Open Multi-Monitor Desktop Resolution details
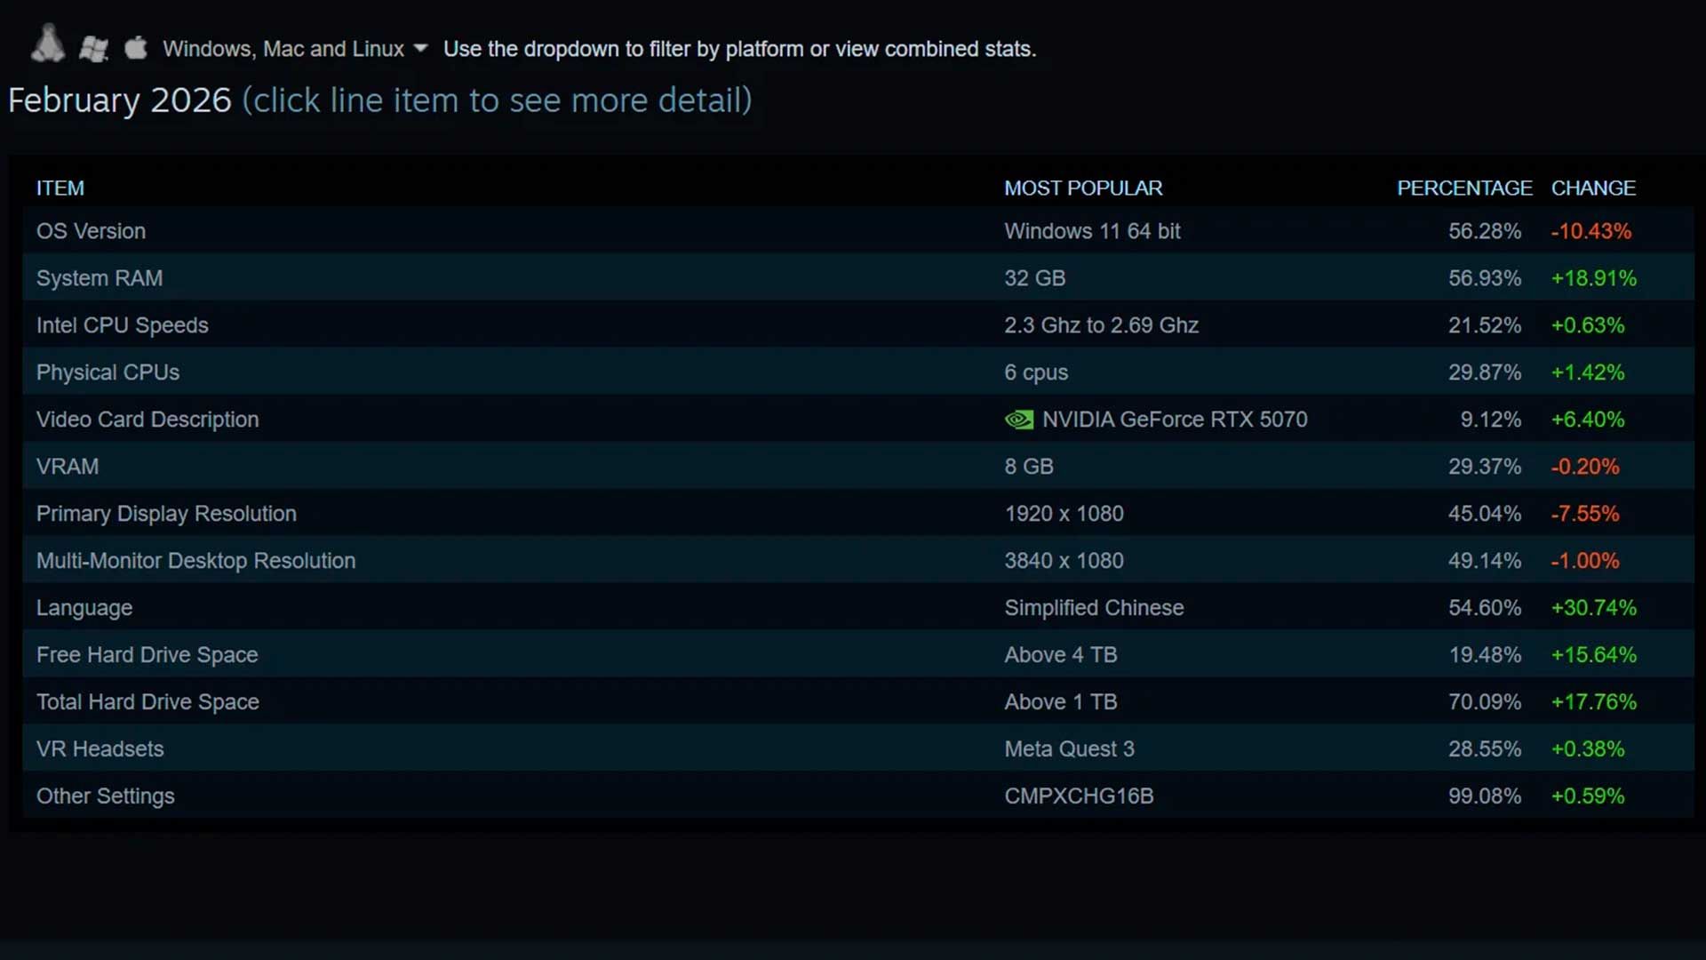The height and width of the screenshot is (960, 1706). point(355,561)
